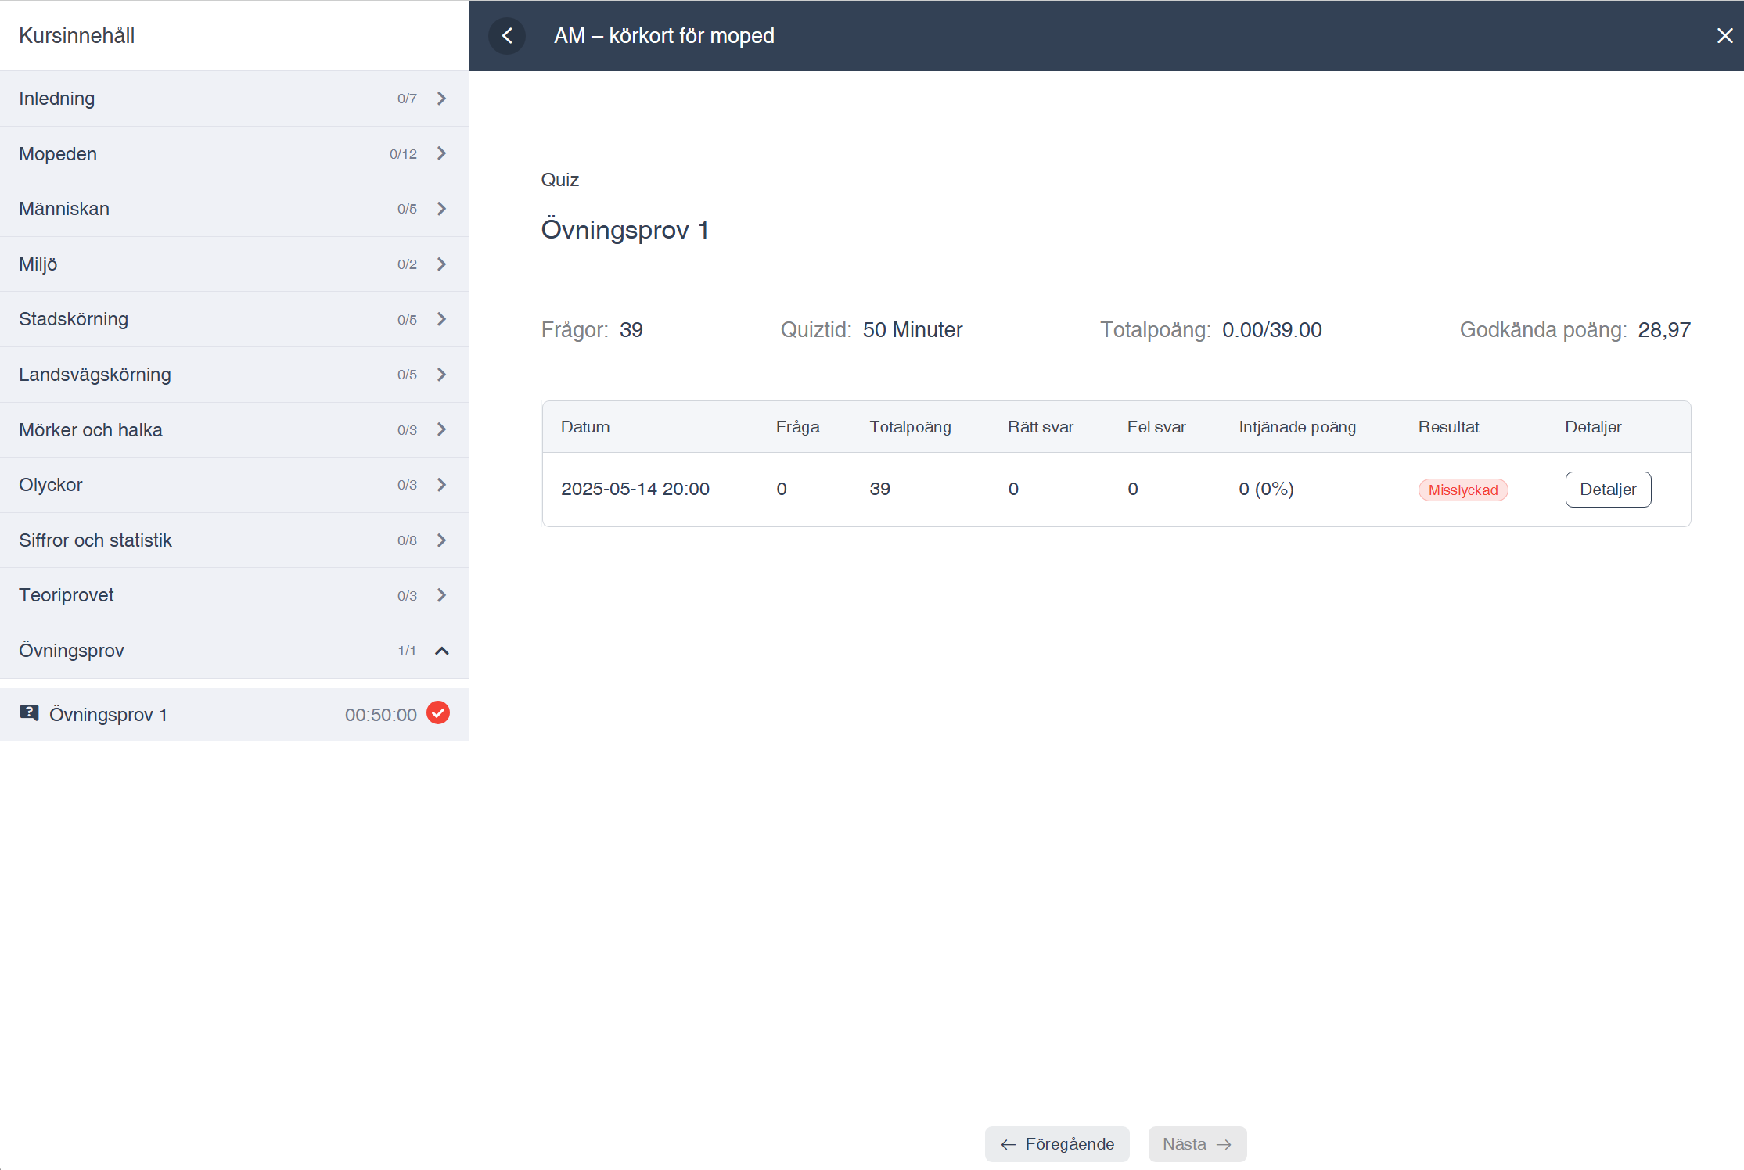Click the Övningsprov 1 quiz heading
This screenshot has width=1744, height=1170.
(x=624, y=230)
